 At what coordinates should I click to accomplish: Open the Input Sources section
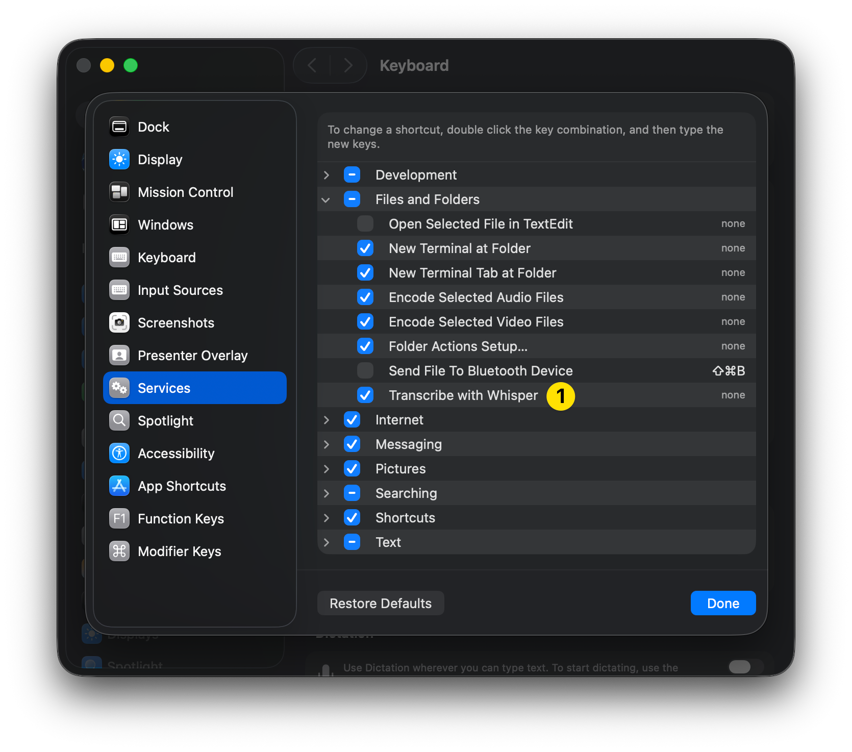(180, 290)
